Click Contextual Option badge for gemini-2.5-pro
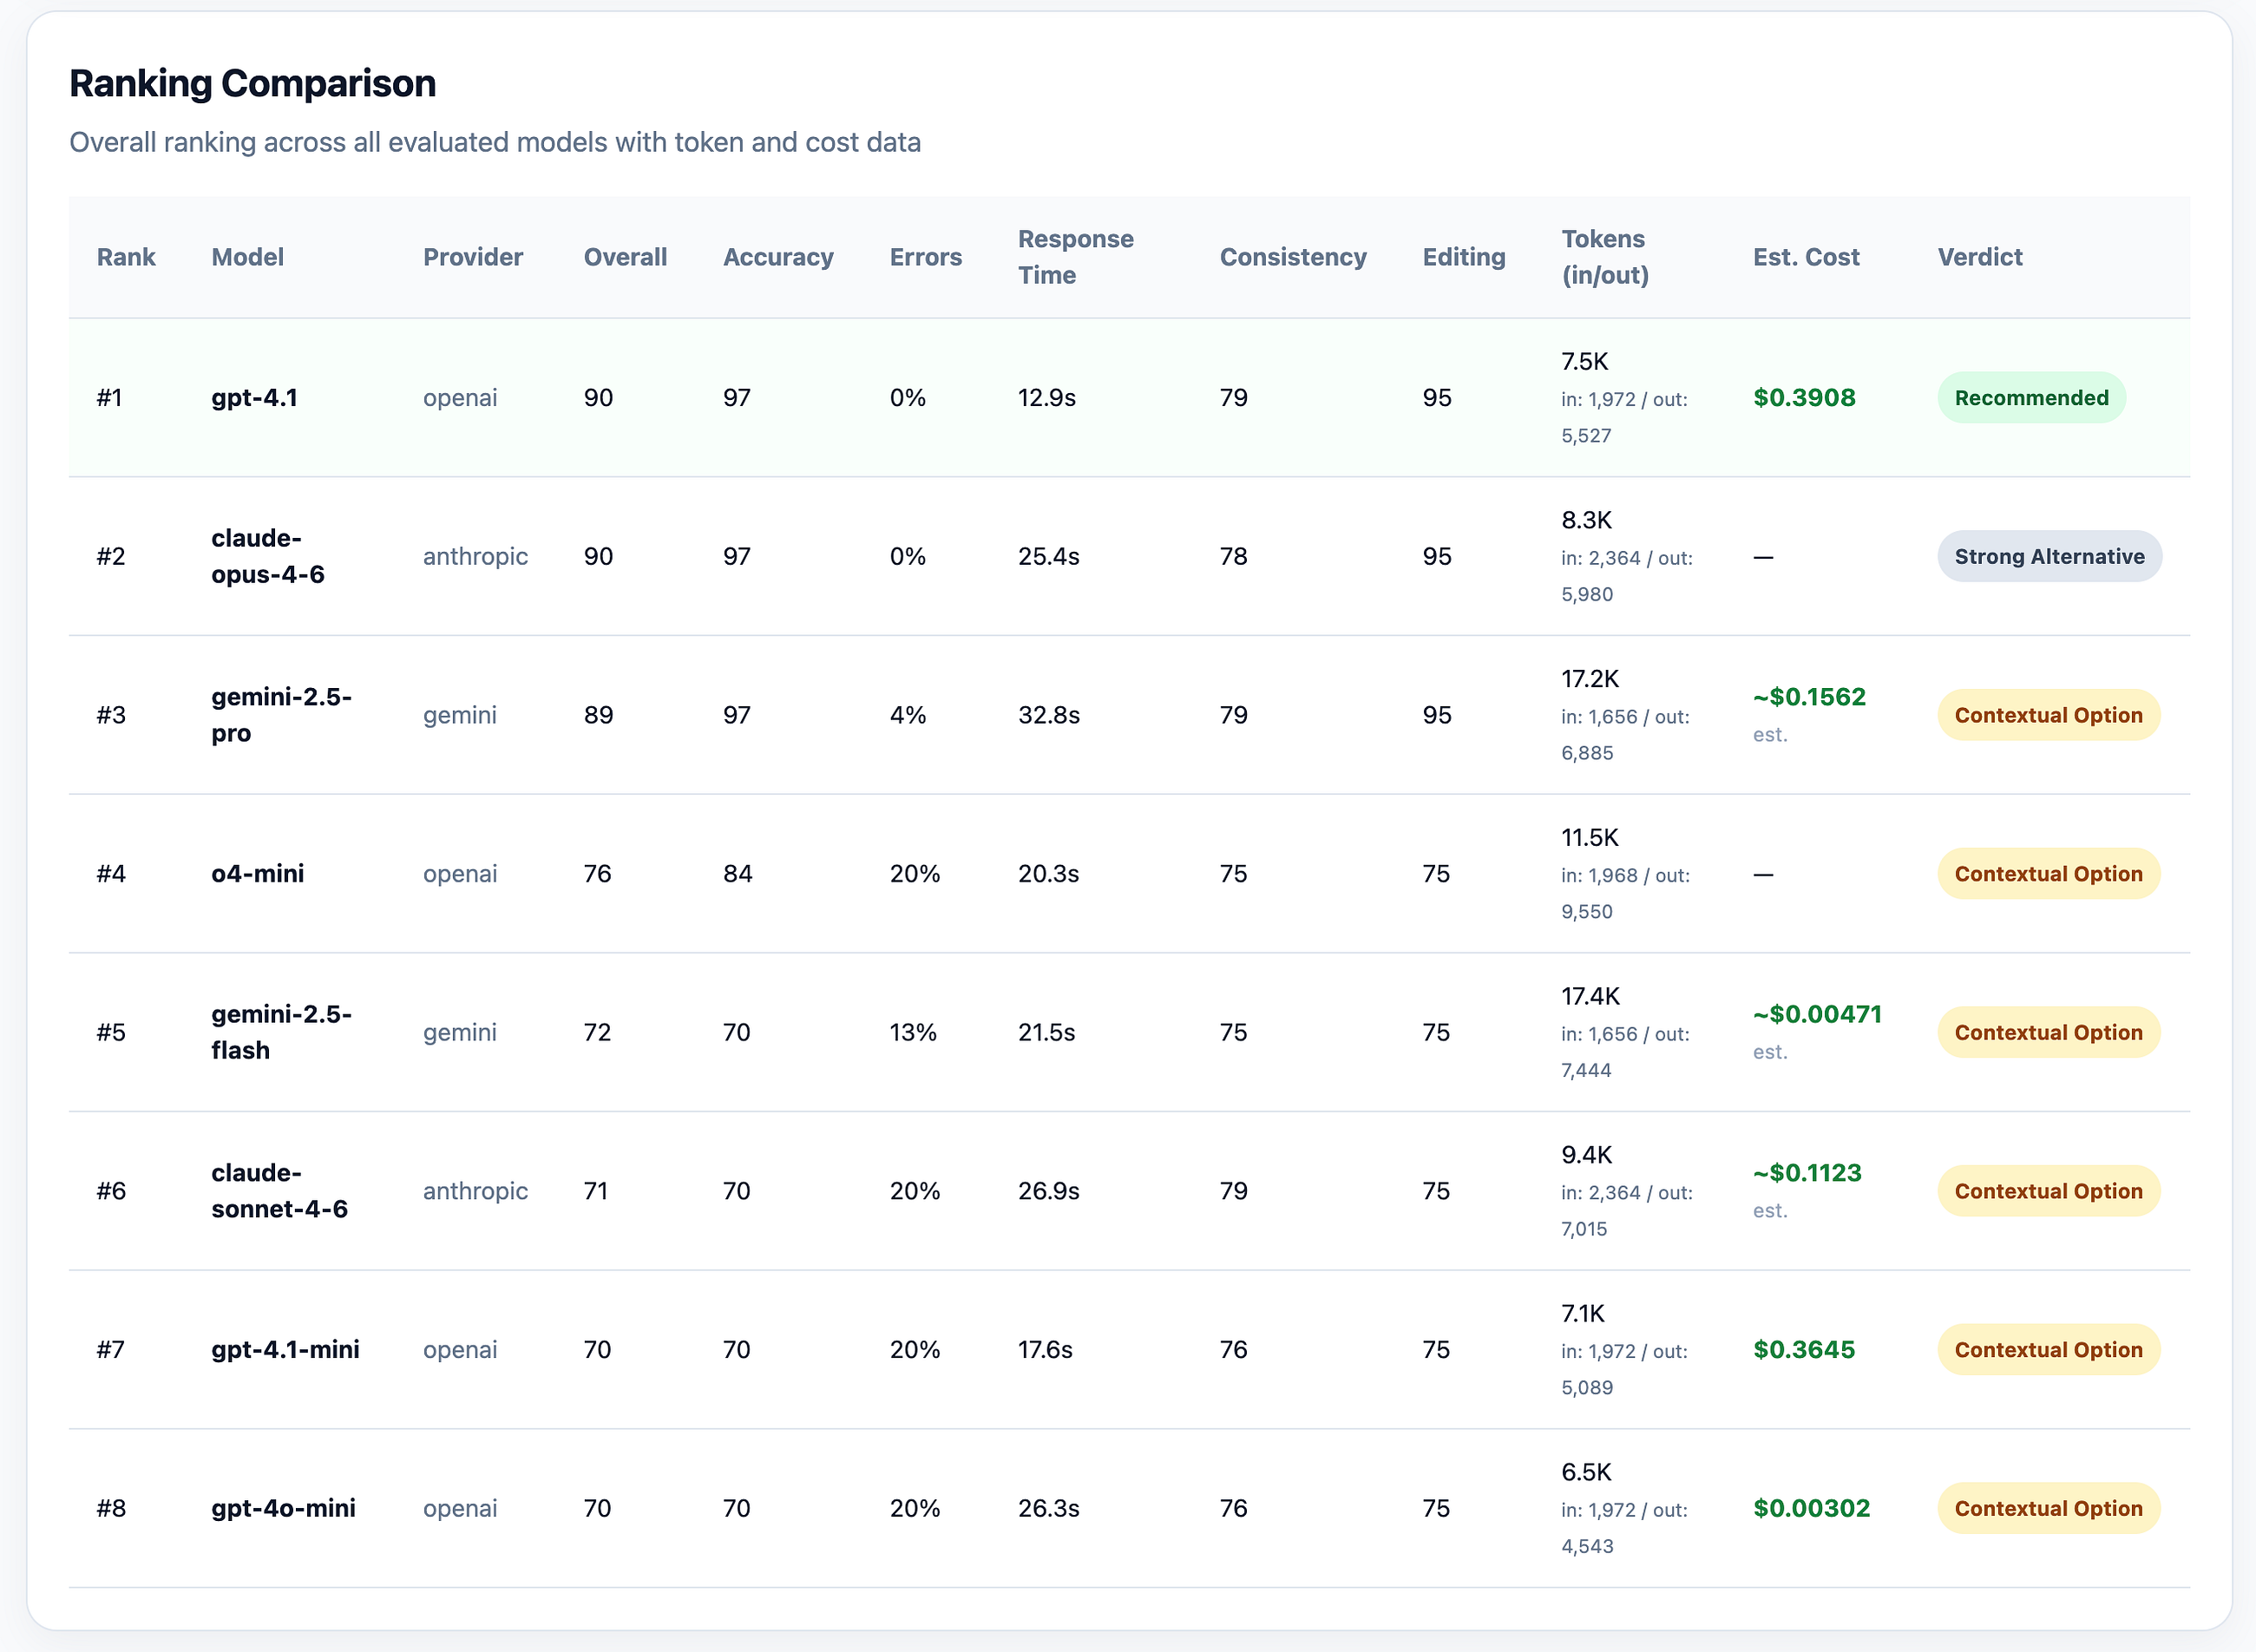 tap(2049, 715)
